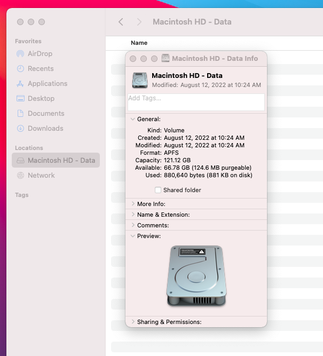Screen dimensions: 323x356
Task: Expand the Sharing & Permissions section
Action: pyautogui.click(x=133, y=322)
